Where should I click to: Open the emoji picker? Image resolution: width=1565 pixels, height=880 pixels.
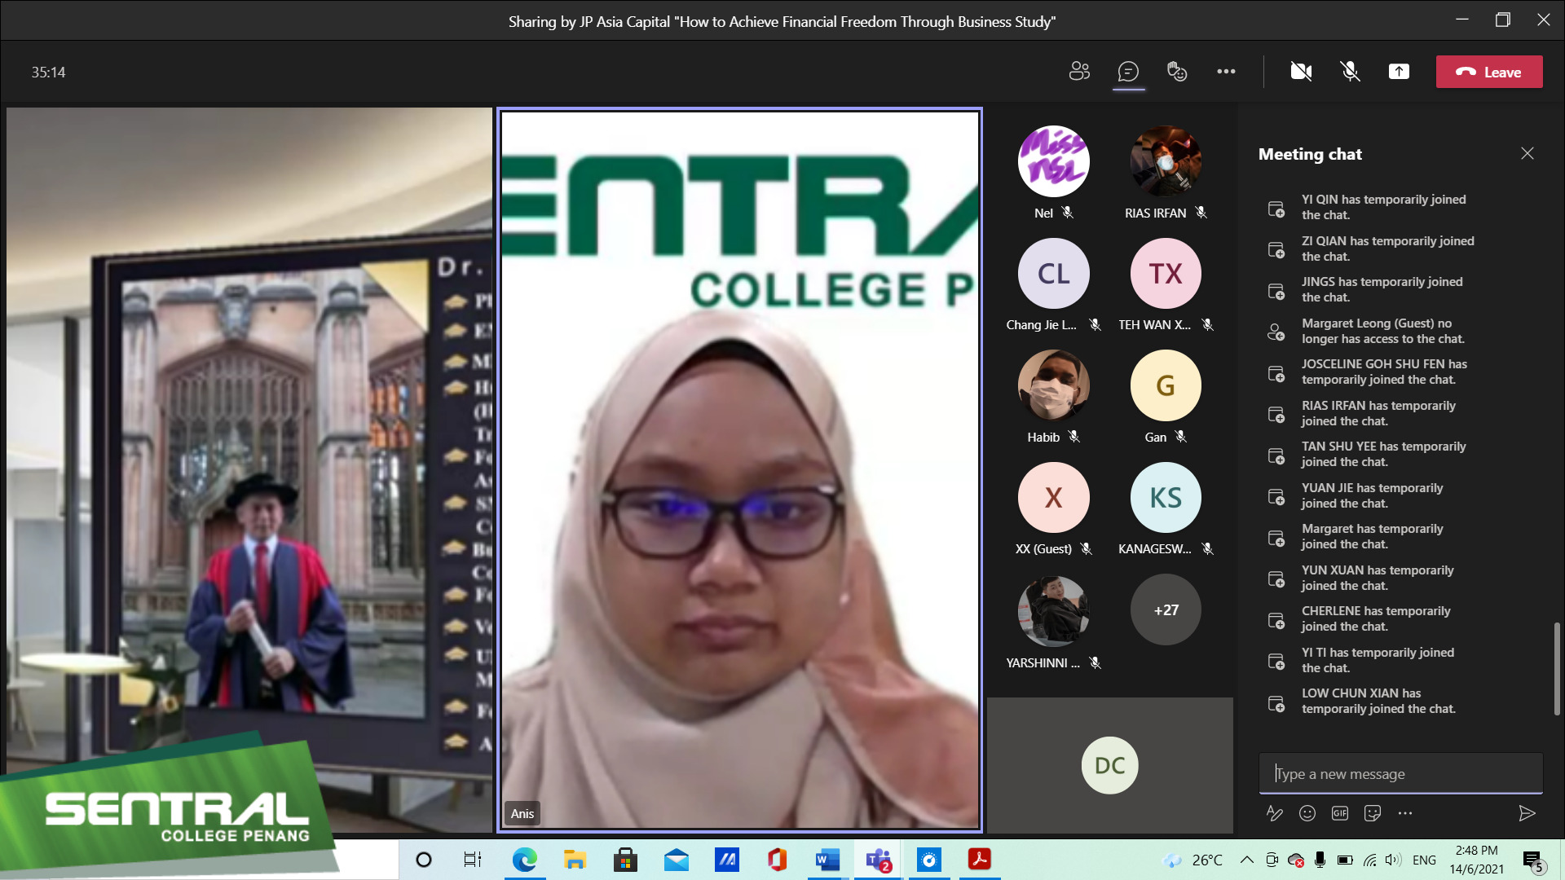point(1307,812)
